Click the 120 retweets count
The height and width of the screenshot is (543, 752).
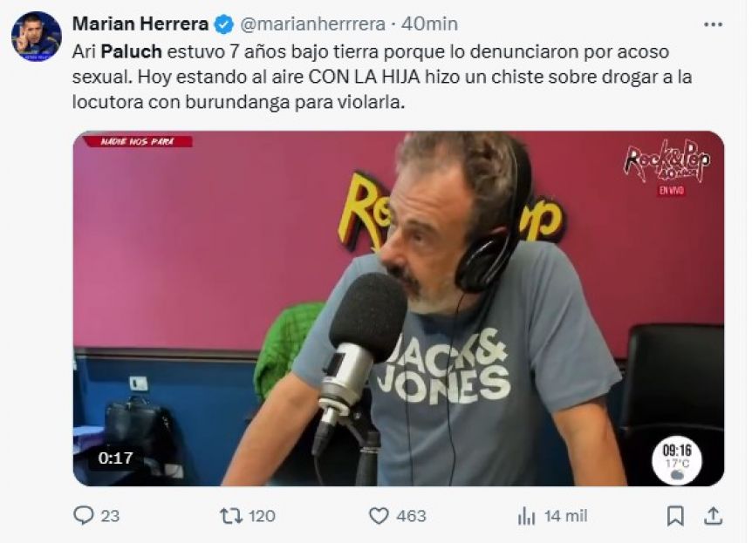point(262,516)
